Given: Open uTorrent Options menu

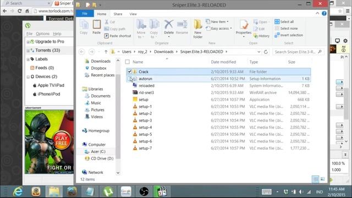Looking at the screenshot, I should point(43,34).
